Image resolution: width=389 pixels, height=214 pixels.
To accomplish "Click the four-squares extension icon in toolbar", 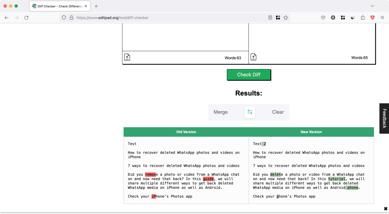I will coord(343,18).
